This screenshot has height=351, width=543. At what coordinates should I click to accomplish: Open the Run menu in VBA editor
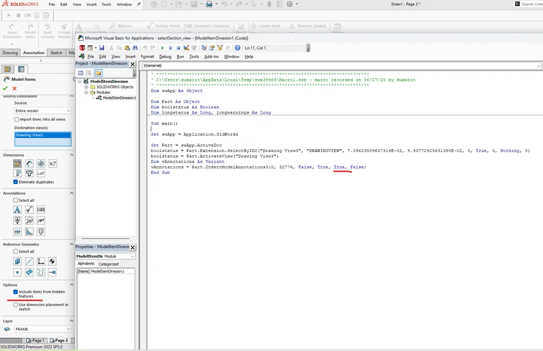(180, 57)
